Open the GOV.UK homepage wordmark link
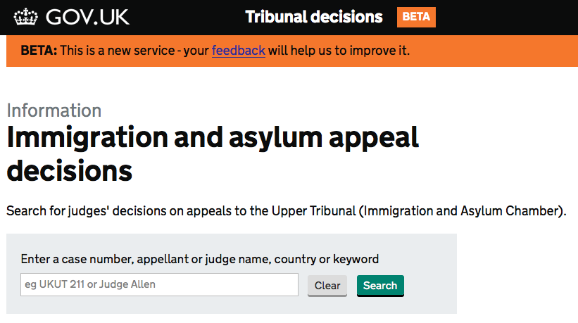Screen dimensions: 578x323 click(87, 17)
